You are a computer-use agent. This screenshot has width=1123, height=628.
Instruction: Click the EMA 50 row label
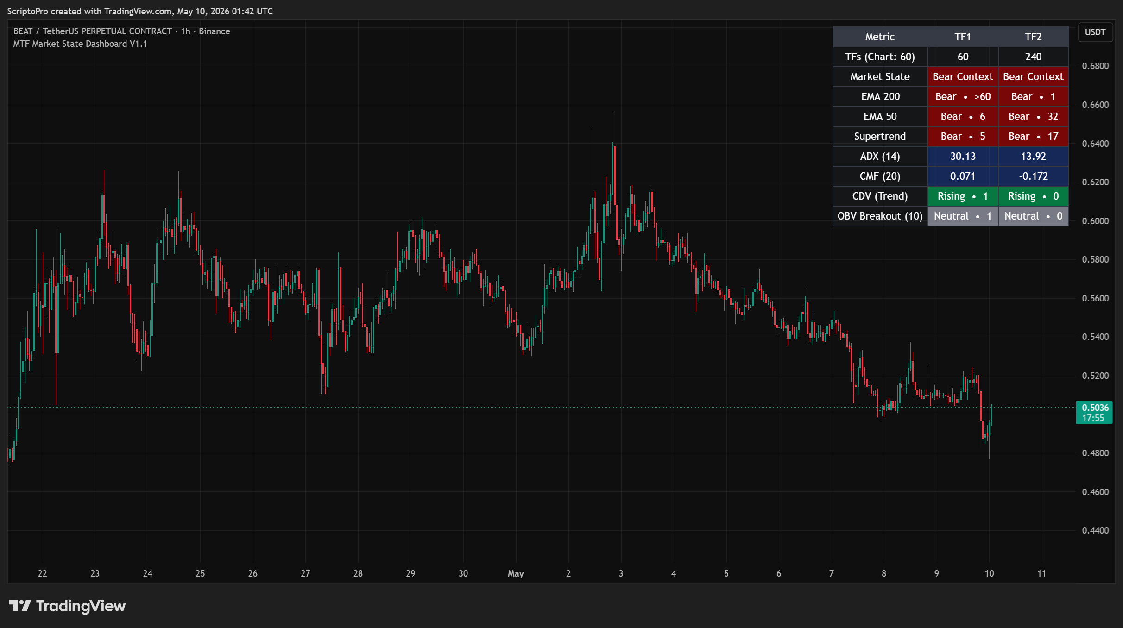(880, 116)
